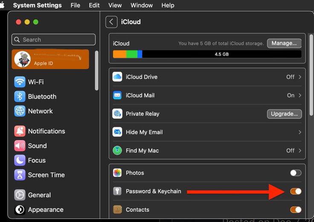Click the Hide My Email icon
This screenshot has height=222, width=314.
click(x=117, y=132)
